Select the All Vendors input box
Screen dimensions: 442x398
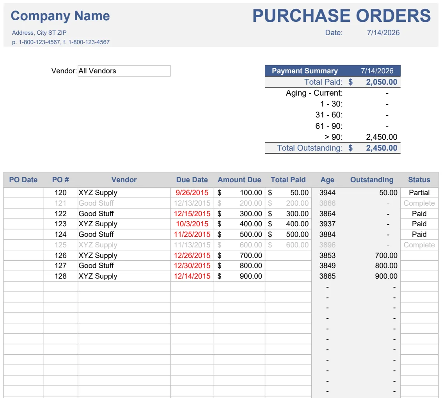pos(124,71)
